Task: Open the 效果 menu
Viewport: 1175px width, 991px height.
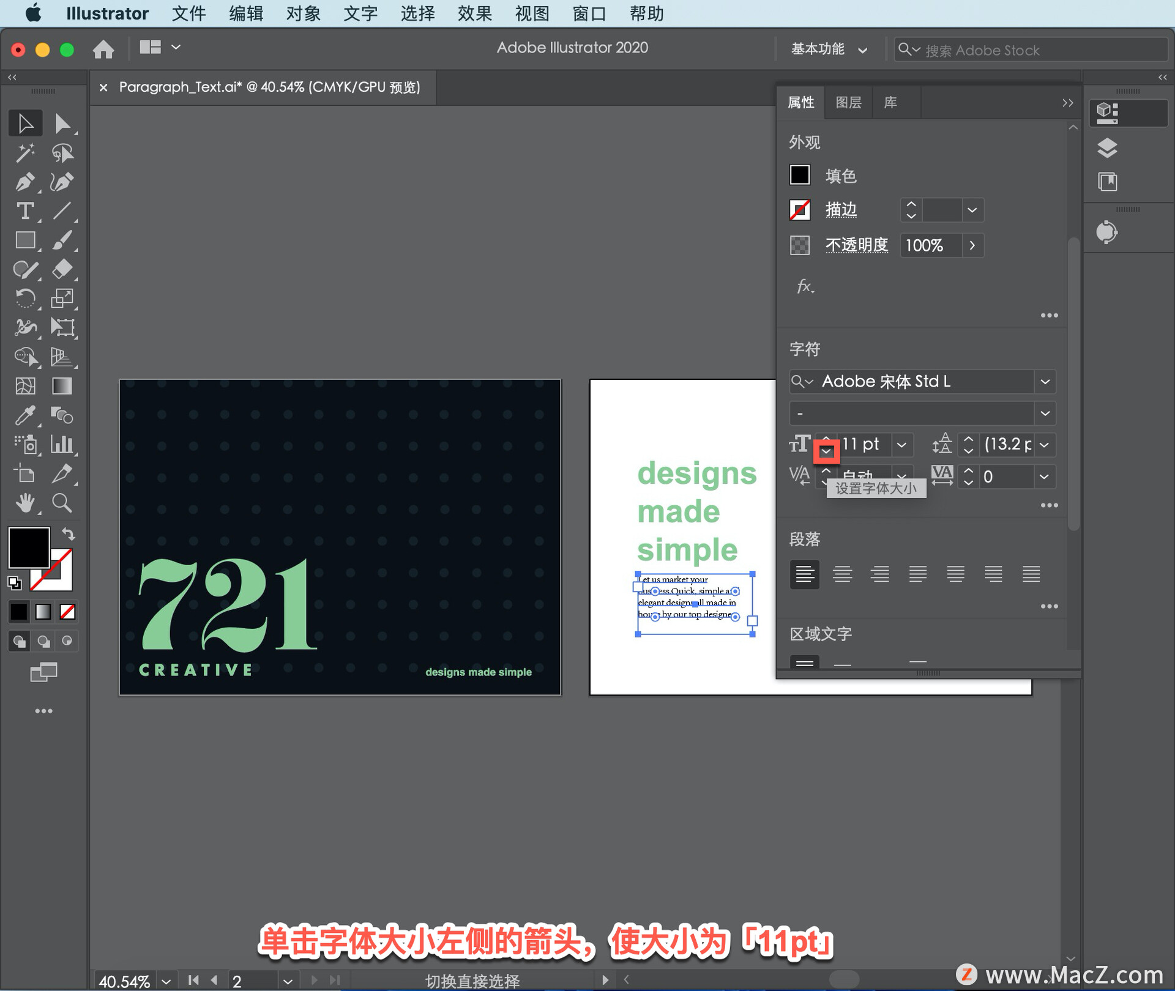Action: pyautogui.click(x=474, y=13)
